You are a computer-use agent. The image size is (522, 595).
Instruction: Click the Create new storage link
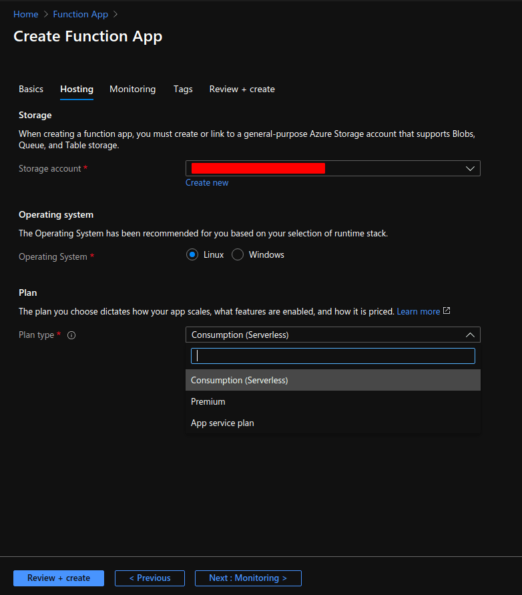coord(207,182)
